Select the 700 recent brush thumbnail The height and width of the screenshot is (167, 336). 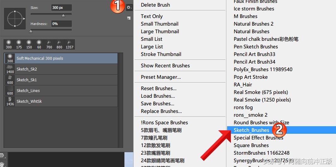point(49,44)
